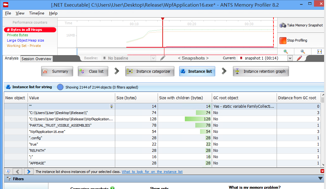
Task: Click the Filters funnel icon
Action: tap(9, 179)
